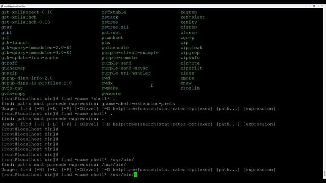Click on 'gvfs-copy' entry
326x183 pixels.
pos(13,94)
